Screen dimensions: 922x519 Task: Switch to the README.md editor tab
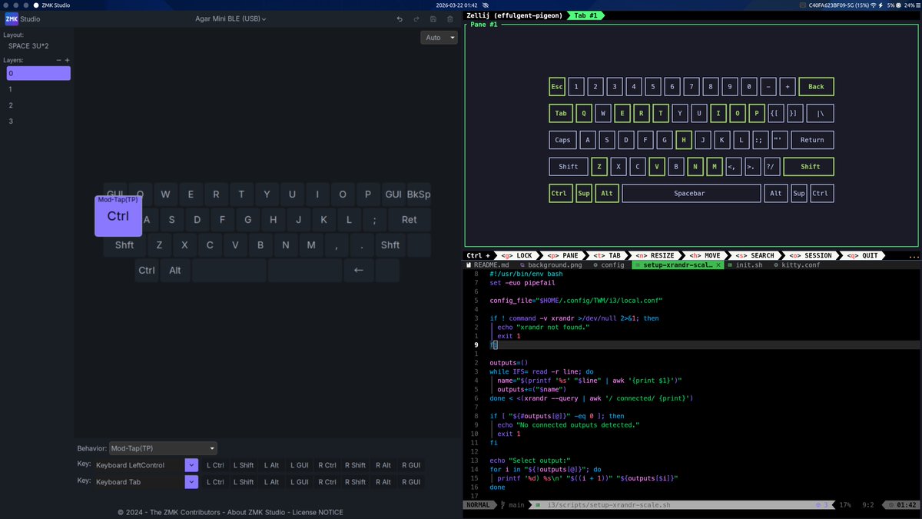pos(487,264)
